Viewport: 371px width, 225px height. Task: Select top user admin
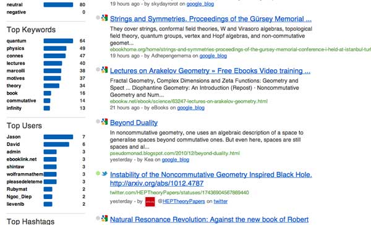click(x=14, y=151)
